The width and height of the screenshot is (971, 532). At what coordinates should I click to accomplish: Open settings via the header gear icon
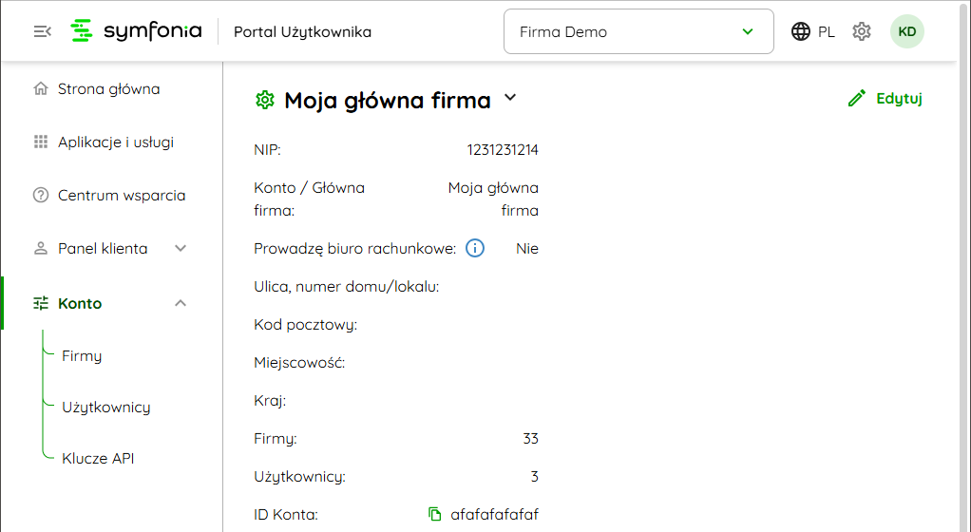862,31
